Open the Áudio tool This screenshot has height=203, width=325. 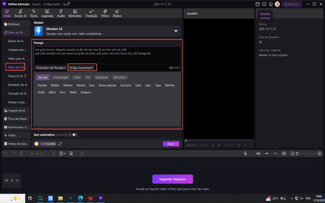tap(61, 13)
